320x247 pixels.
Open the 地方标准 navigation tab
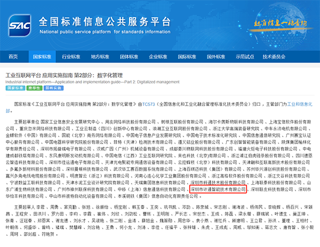[x=100, y=56]
